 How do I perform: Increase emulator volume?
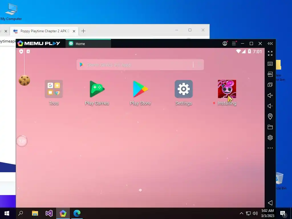pyautogui.click(x=270, y=95)
